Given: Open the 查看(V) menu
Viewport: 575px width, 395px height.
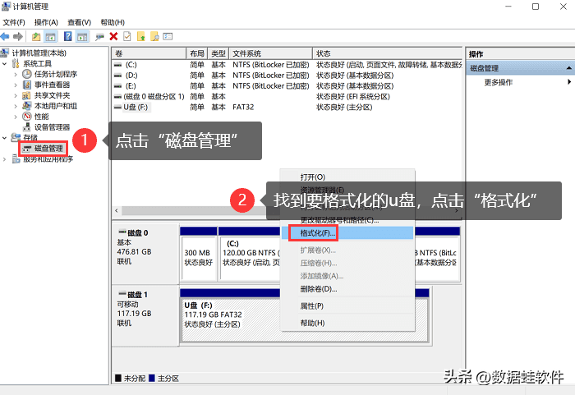Looking at the screenshot, I should (79, 22).
